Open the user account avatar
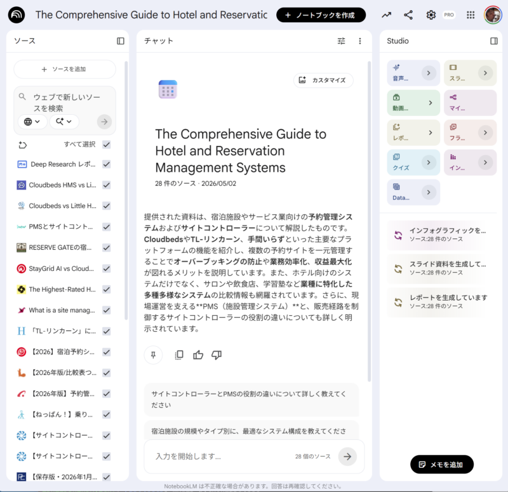508x492 pixels. (493, 15)
